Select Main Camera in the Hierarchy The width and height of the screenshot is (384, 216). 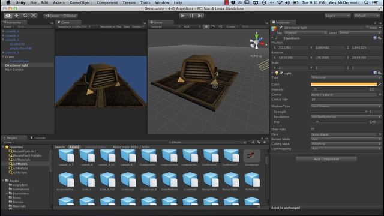coord(28,70)
